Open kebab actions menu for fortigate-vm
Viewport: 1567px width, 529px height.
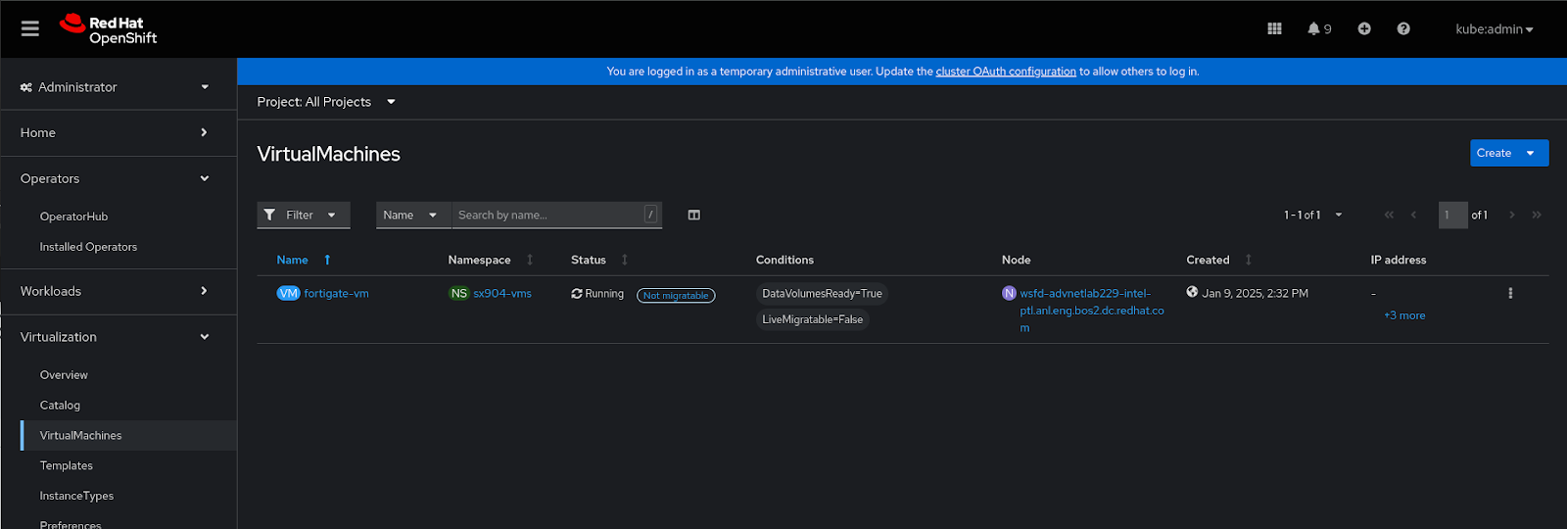click(1510, 294)
